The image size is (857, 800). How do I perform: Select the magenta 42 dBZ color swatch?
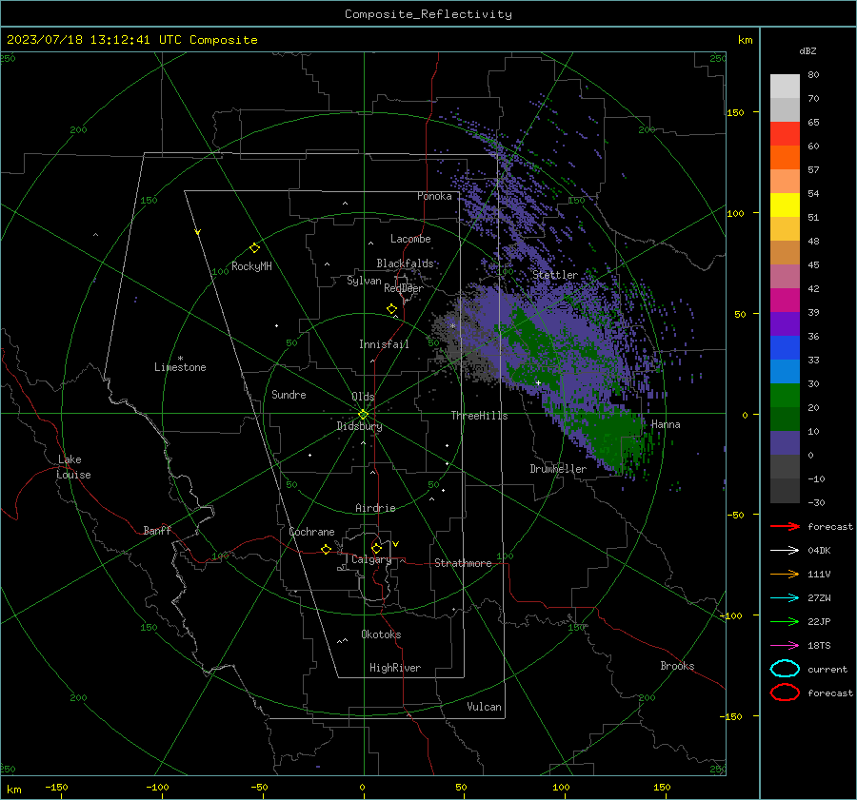click(785, 300)
